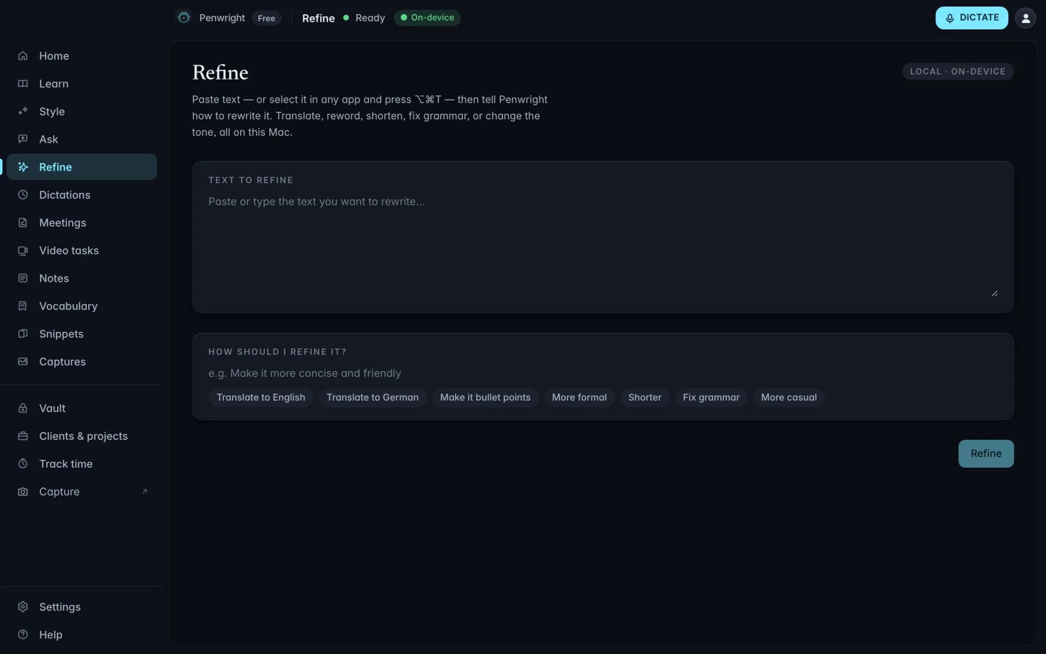Open Clients & projects label
Image resolution: width=1046 pixels, height=654 pixels.
pyautogui.click(x=83, y=435)
